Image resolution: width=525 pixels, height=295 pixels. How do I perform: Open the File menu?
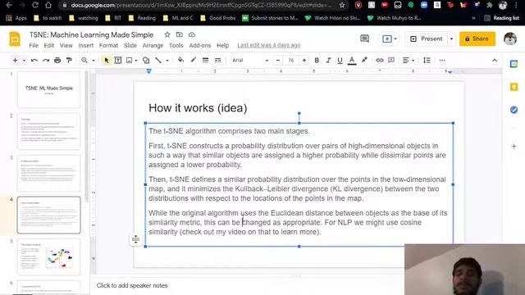pos(34,45)
